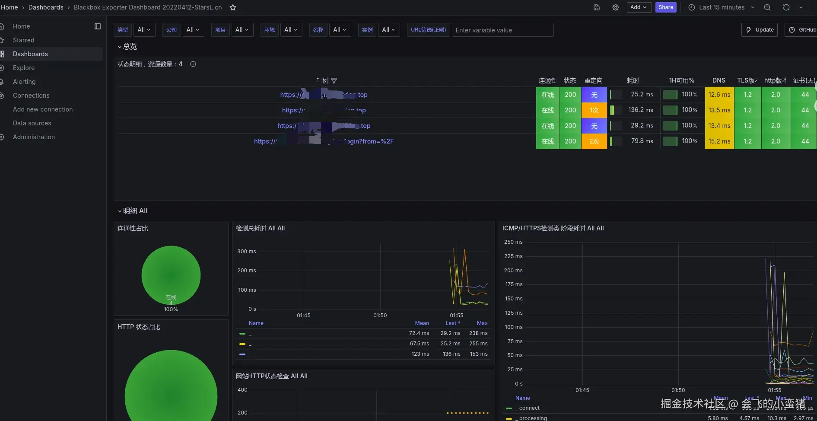Open the login URL in the 79.8 ms row
The width and height of the screenshot is (817, 421).
[x=324, y=141]
